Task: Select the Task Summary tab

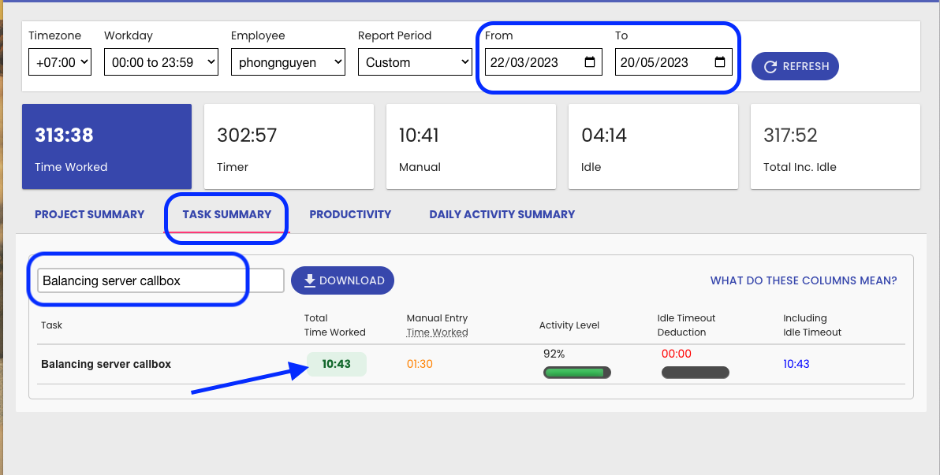Action: tap(226, 214)
